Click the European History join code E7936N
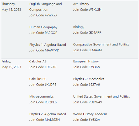The image size is (139, 126). pos(87,67)
